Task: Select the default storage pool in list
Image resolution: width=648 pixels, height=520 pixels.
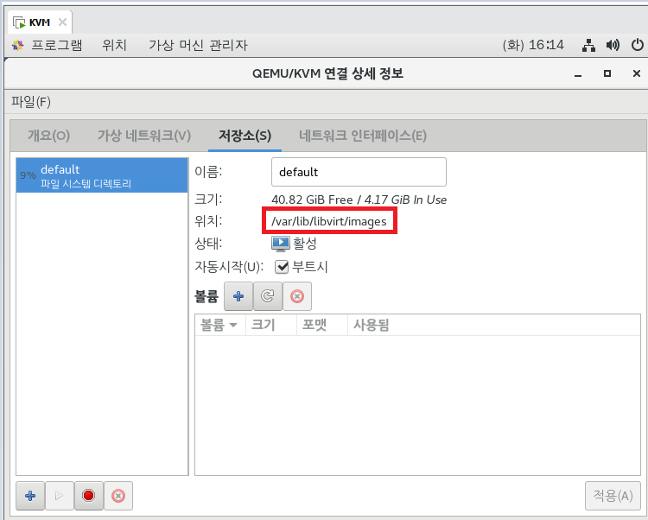Action: (x=102, y=175)
